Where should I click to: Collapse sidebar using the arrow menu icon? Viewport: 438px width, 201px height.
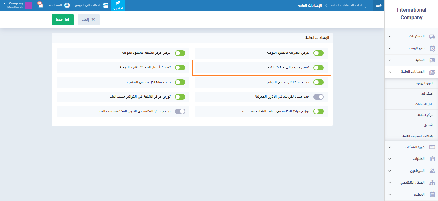coord(379,5)
